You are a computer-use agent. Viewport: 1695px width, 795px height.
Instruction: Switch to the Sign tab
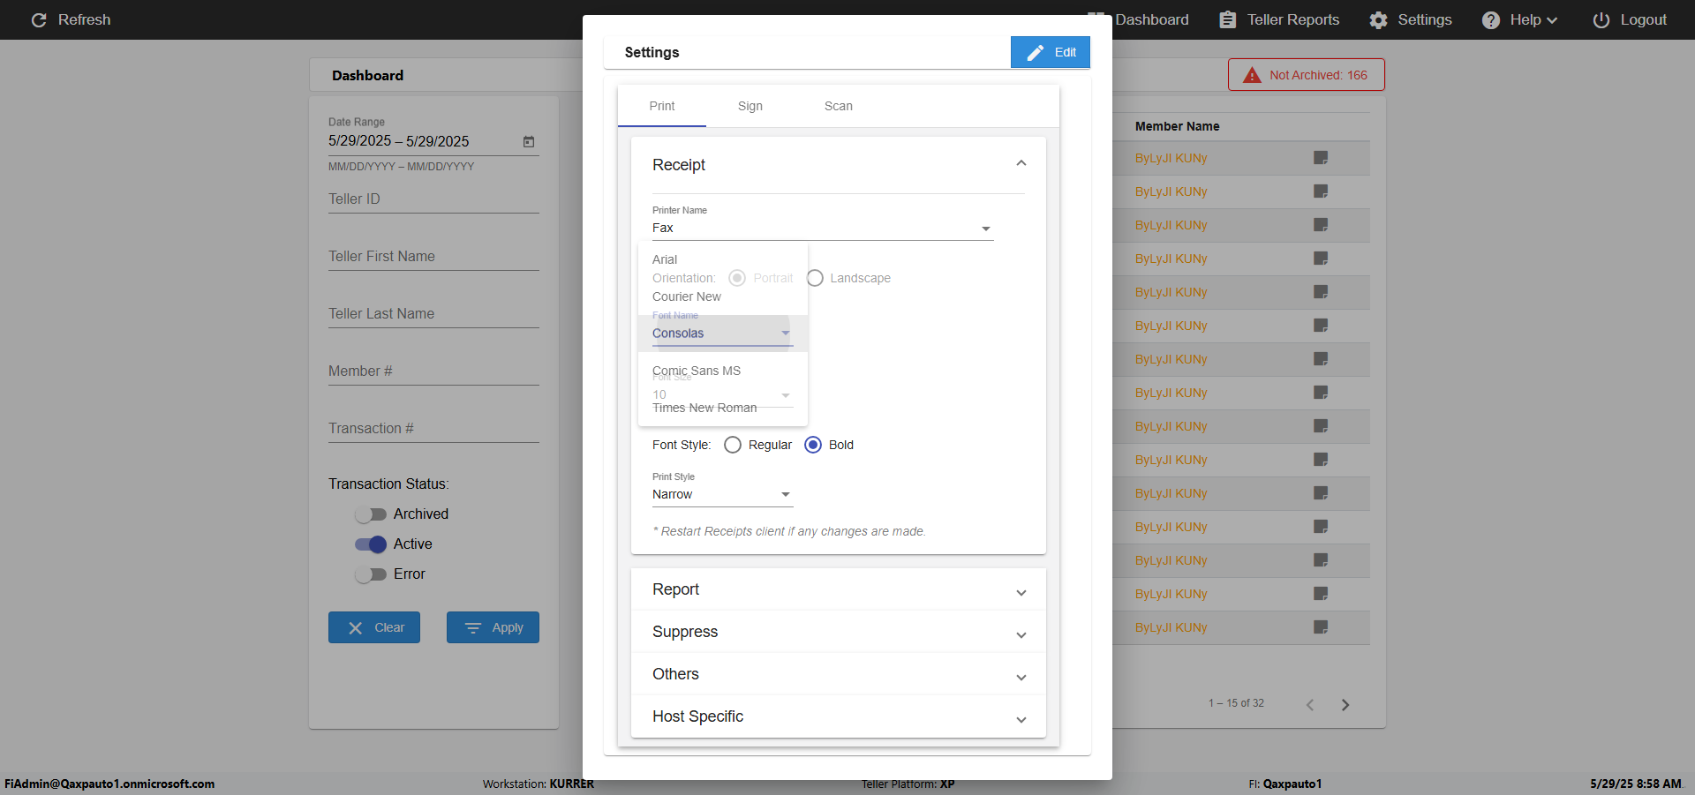[750, 106]
